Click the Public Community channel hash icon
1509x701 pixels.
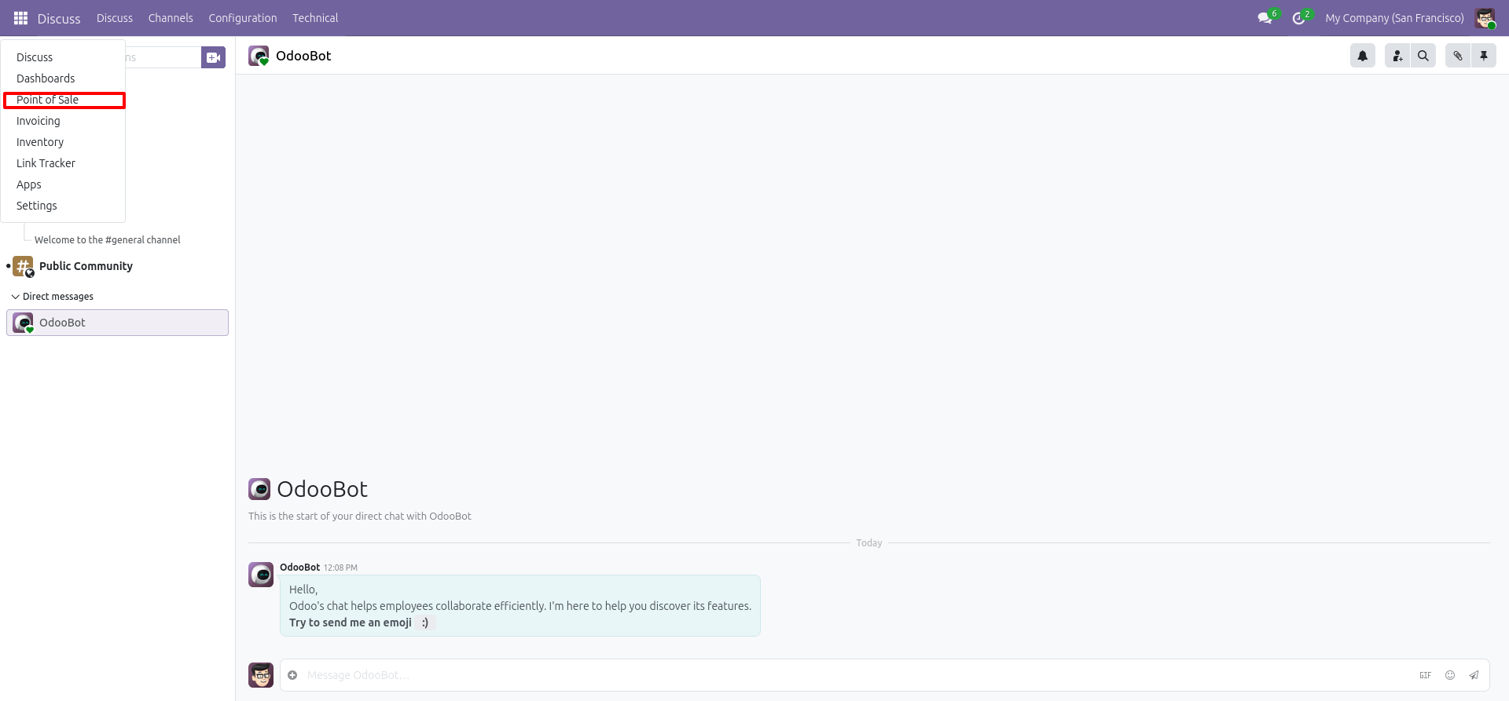click(23, 267)
